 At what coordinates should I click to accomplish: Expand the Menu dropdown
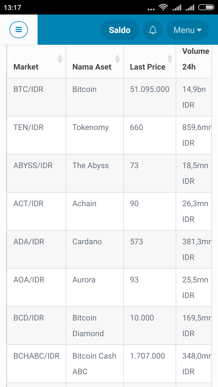coord(187,30)
